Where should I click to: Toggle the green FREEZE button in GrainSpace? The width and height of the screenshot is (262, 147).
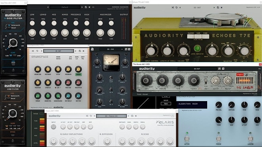pos(78,74)
